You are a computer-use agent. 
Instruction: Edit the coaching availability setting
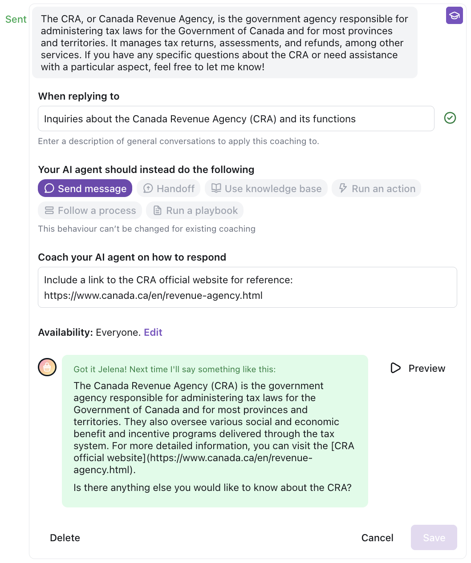pyautogui.click(x=153, y=332)
